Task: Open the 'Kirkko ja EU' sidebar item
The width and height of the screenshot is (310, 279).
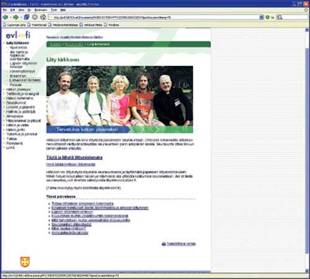Action: coord(15,130)
